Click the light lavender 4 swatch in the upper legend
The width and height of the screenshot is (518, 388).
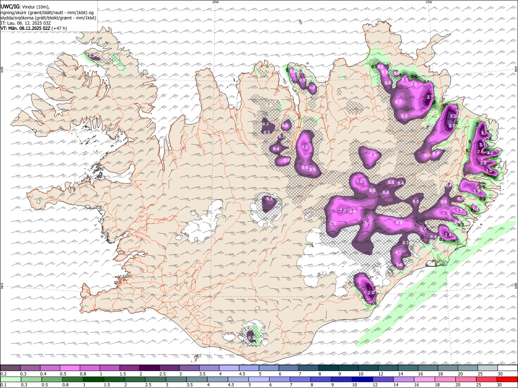pos(229,368)
